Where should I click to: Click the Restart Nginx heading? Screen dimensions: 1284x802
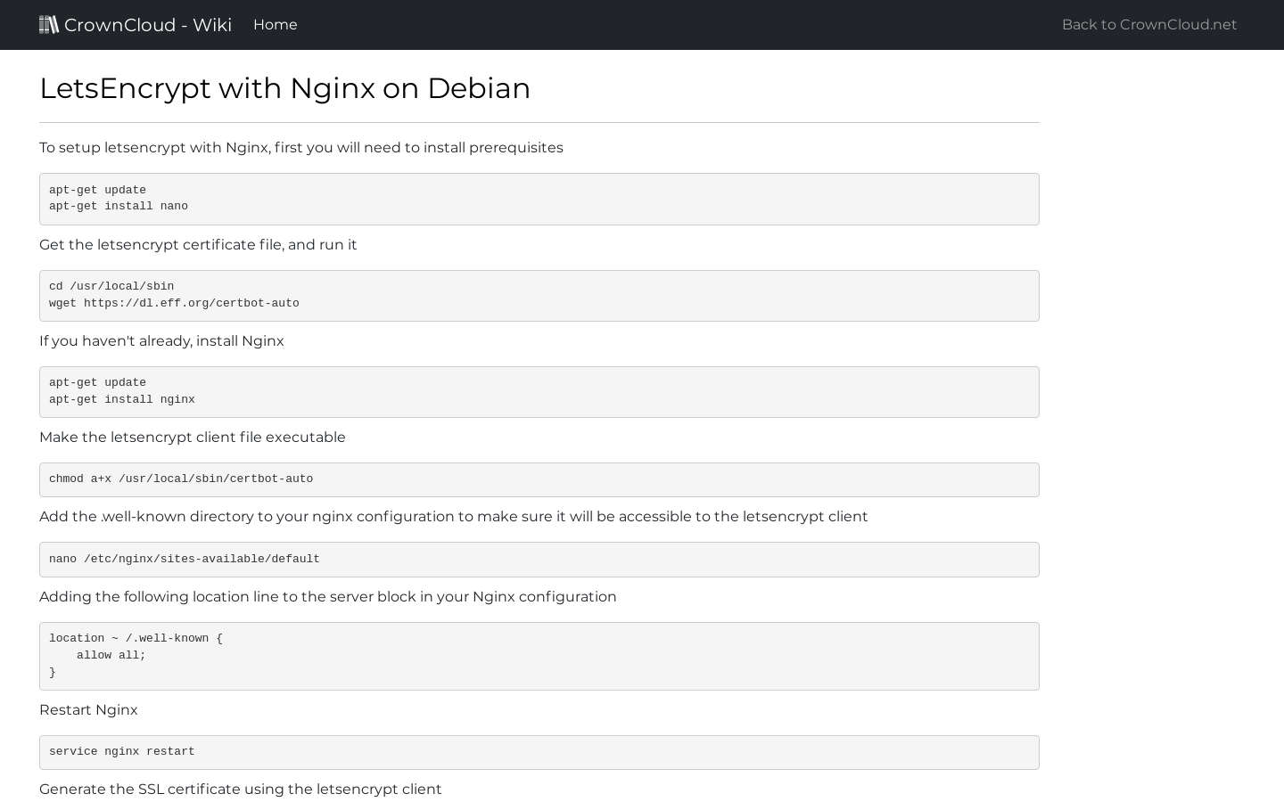pos(88,709)
